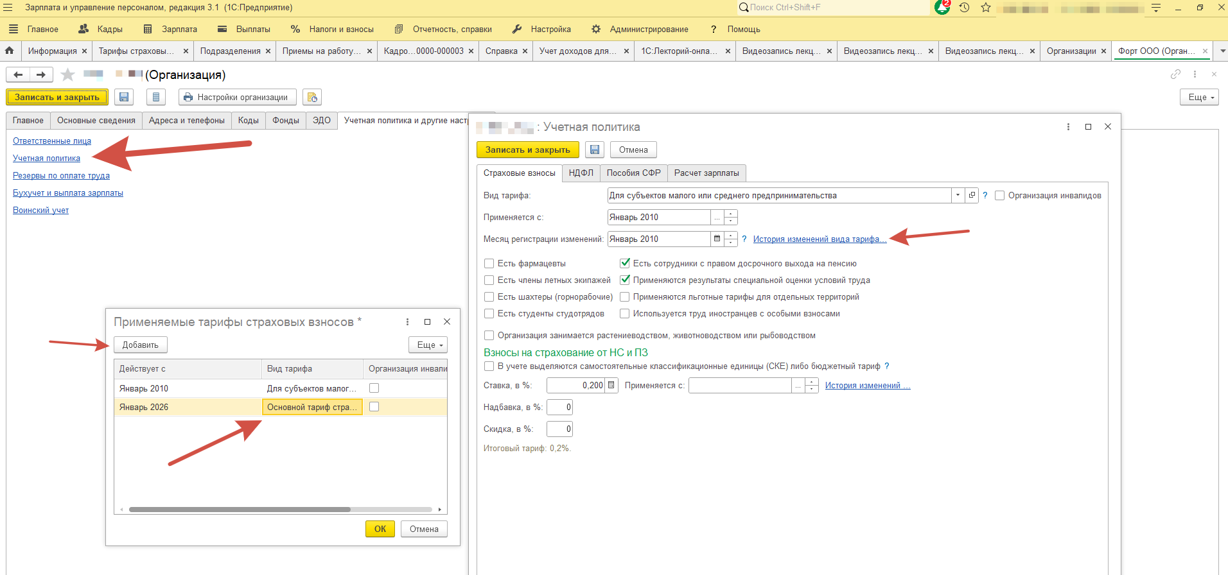Click the Home page icon tab

click(x=10, y=51)
